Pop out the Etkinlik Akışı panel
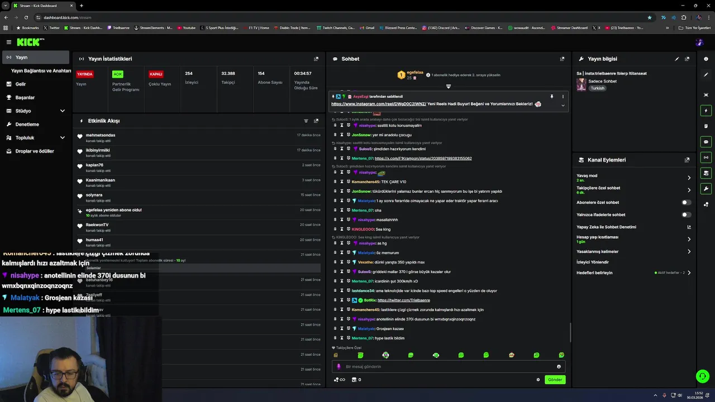Screen dimensions: 715x402 [x=316, y=121]
